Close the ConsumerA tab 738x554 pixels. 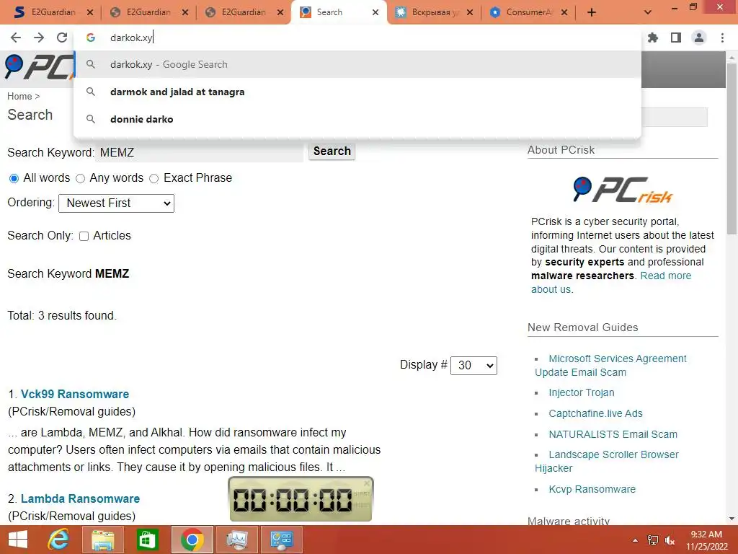coord(564,13)
